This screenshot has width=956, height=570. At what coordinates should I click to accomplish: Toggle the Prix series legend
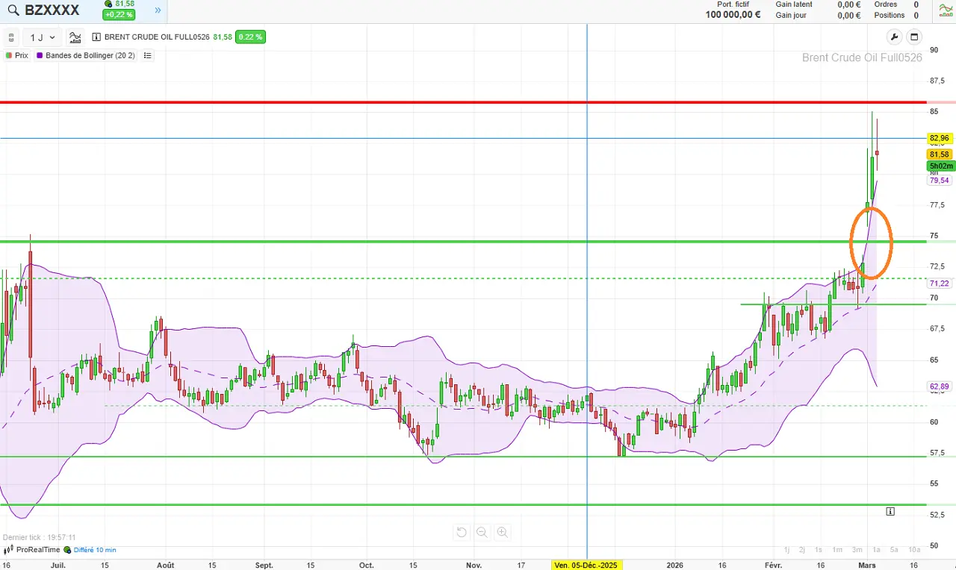(17, 55)
